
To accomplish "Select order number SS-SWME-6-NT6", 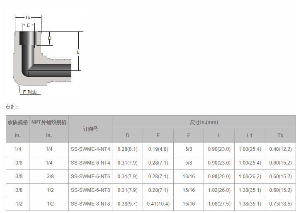I will coord(90,177).
